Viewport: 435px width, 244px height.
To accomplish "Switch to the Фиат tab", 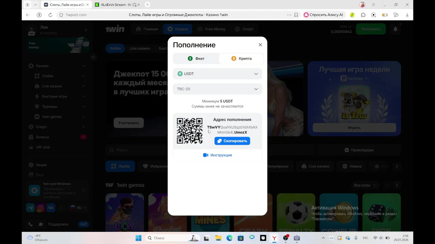I will pos(196,59).
